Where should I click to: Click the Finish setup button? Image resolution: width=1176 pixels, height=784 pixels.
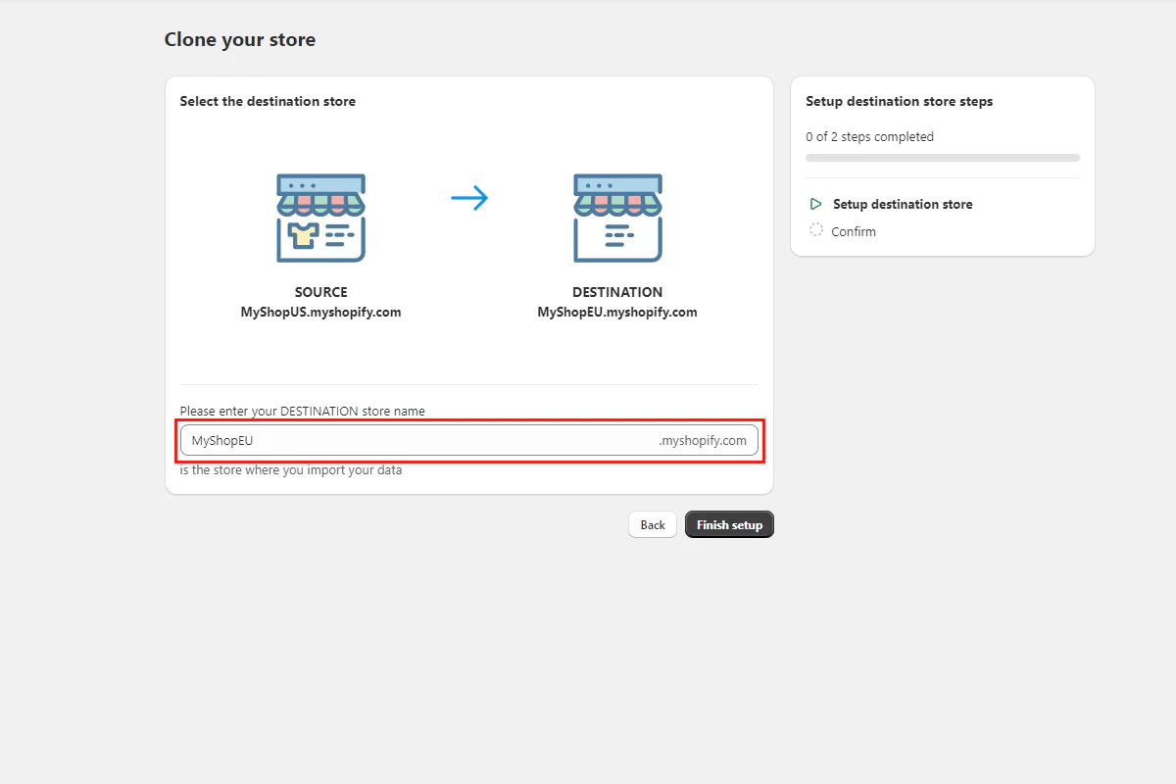coord(729,524)
